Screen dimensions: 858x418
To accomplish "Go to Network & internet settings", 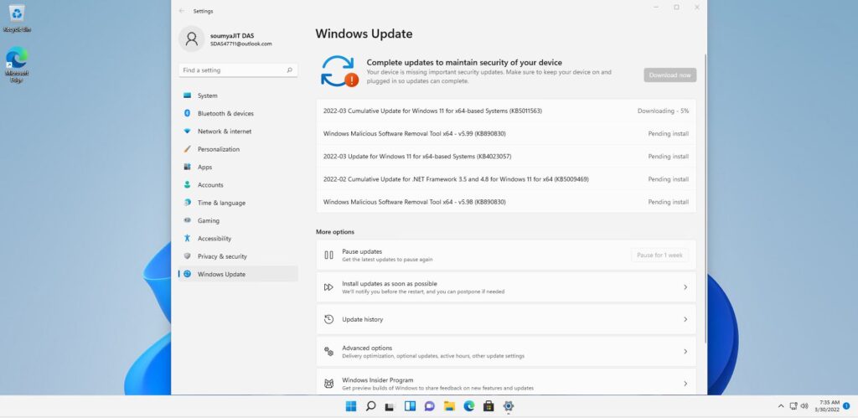I will (238, 132).
